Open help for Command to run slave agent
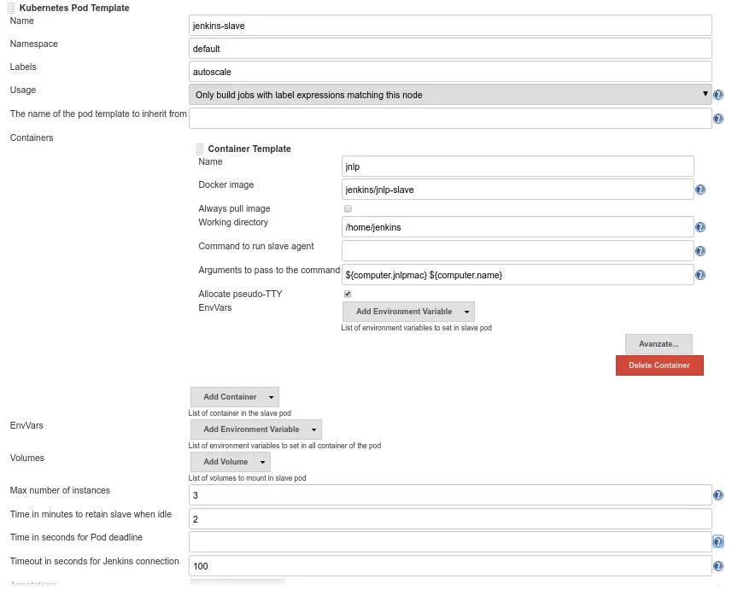Image resolution: width=732 pixels, height=590 pixels. [x=700, y=251]
